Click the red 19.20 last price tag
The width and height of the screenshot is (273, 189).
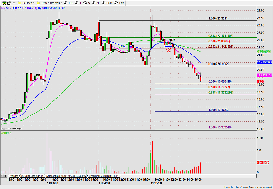(x=261, y=82)
